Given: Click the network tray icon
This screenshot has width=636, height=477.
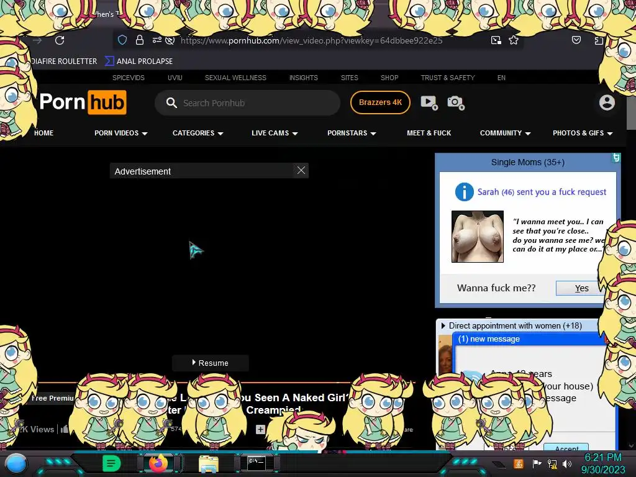Looking at the screenshot, I should (552, 463).
